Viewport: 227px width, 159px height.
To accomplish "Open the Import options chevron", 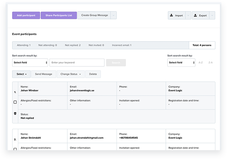I will (188, 15).
